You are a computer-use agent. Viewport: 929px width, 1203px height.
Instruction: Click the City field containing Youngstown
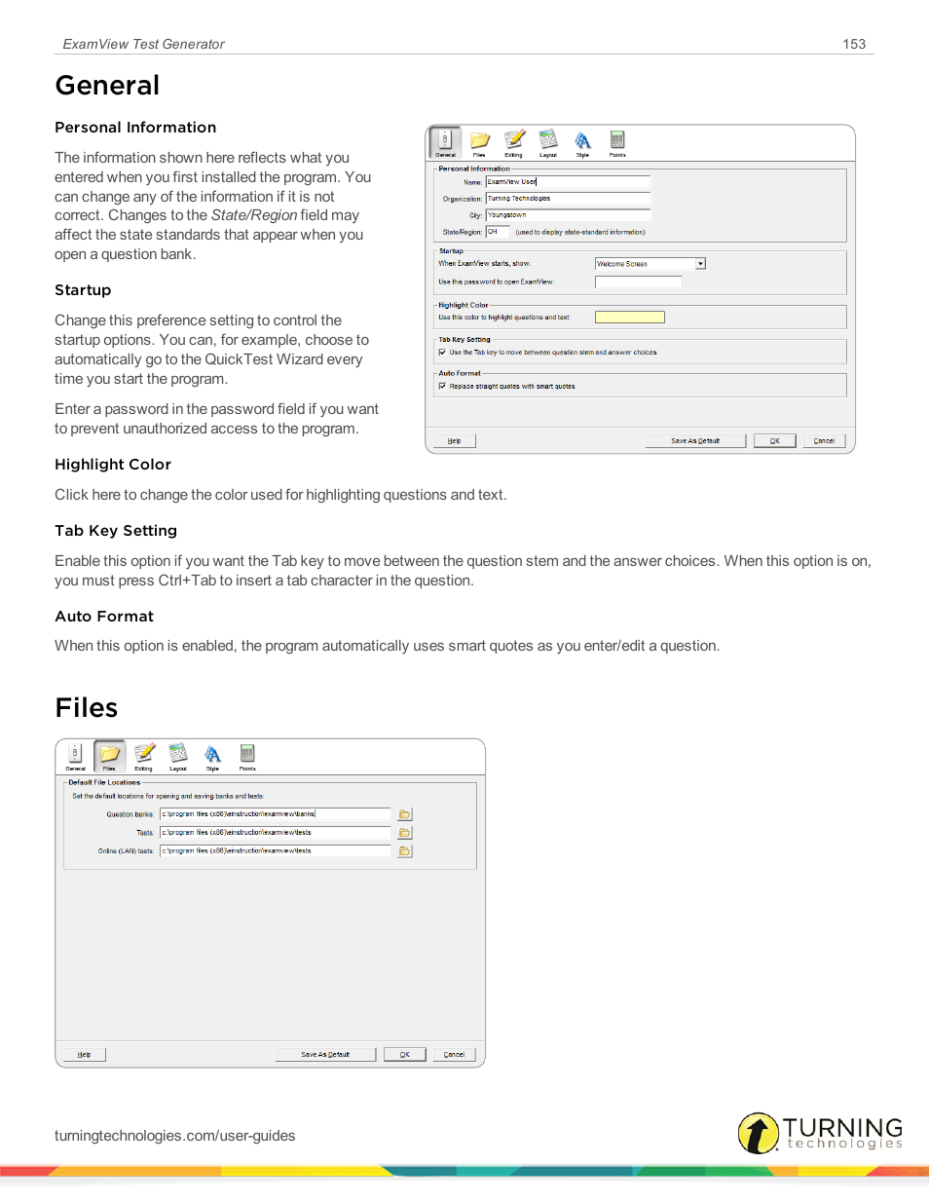click(568, 215)
